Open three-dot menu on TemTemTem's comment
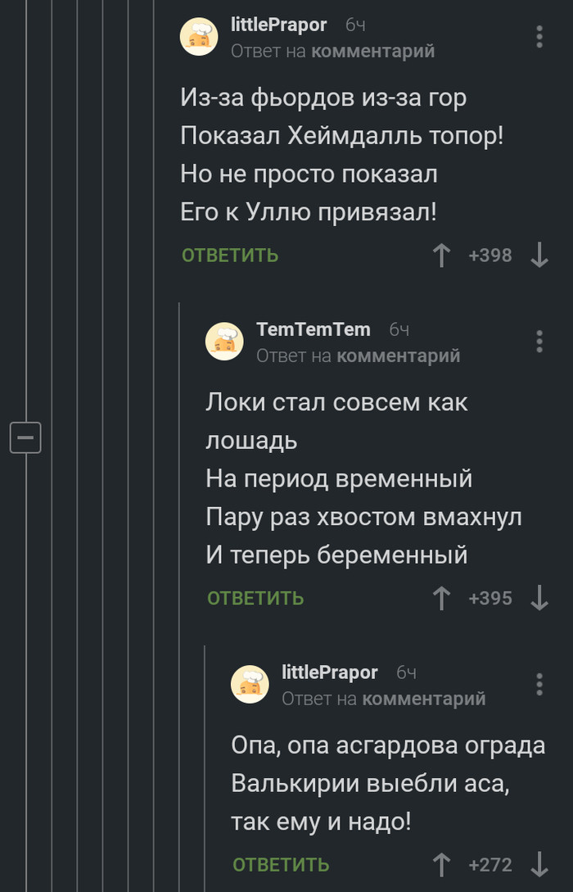This screenshot has height=892, width=573. [x=539, y=342]
